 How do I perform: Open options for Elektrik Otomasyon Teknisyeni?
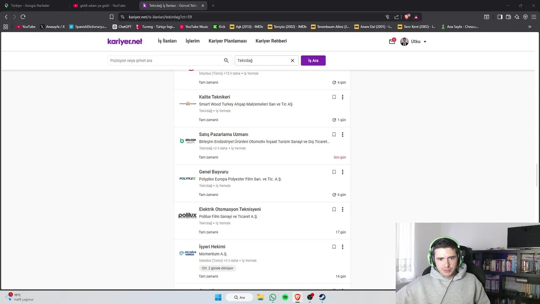pyautogui.click(x=343, y=209)
